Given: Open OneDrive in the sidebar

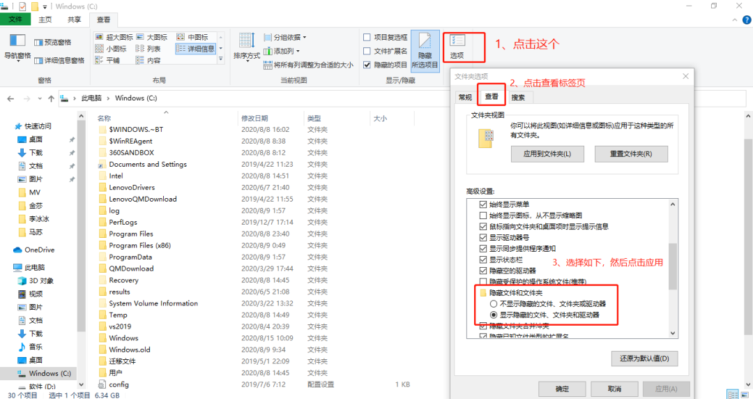Looking at the screenshot, I should (39, 250).
